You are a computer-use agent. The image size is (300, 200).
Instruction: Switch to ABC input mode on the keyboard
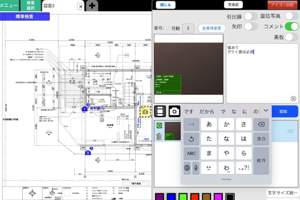191,153
